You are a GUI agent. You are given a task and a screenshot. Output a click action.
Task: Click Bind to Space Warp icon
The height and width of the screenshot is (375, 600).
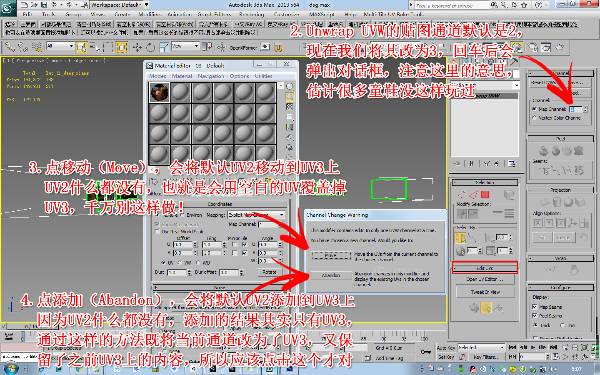click(x=37, y=47)
